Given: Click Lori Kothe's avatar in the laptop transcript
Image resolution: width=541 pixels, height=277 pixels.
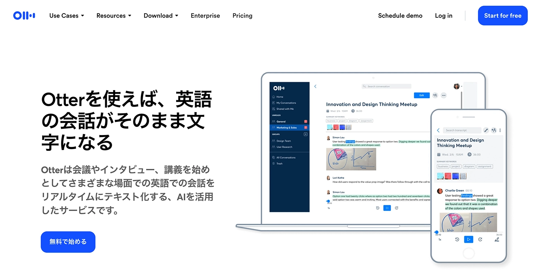Looking at the screenshot, I should (328, 178).
